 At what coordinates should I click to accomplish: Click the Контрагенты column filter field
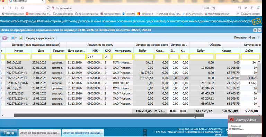(122, 57)
